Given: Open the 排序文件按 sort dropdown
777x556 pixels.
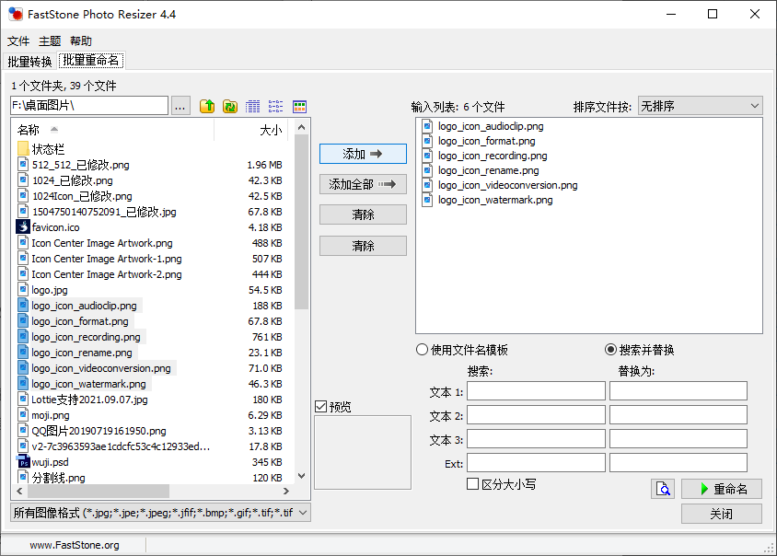Looking at the screenshot, I should pos(700,106).
